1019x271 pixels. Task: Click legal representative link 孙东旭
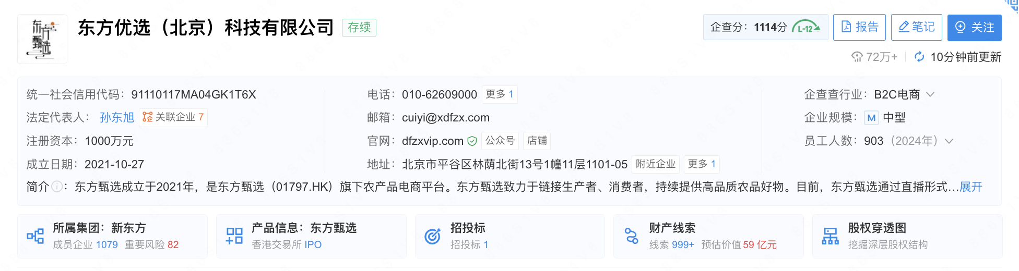pos(117,117)
